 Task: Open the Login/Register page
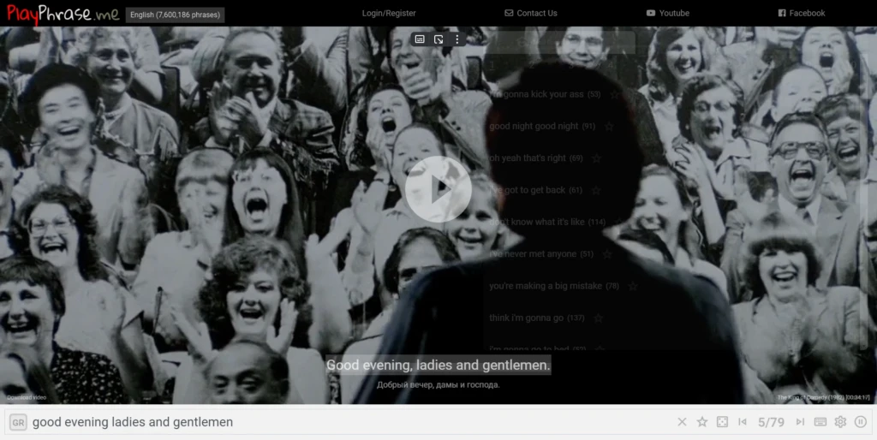point(389,14)
